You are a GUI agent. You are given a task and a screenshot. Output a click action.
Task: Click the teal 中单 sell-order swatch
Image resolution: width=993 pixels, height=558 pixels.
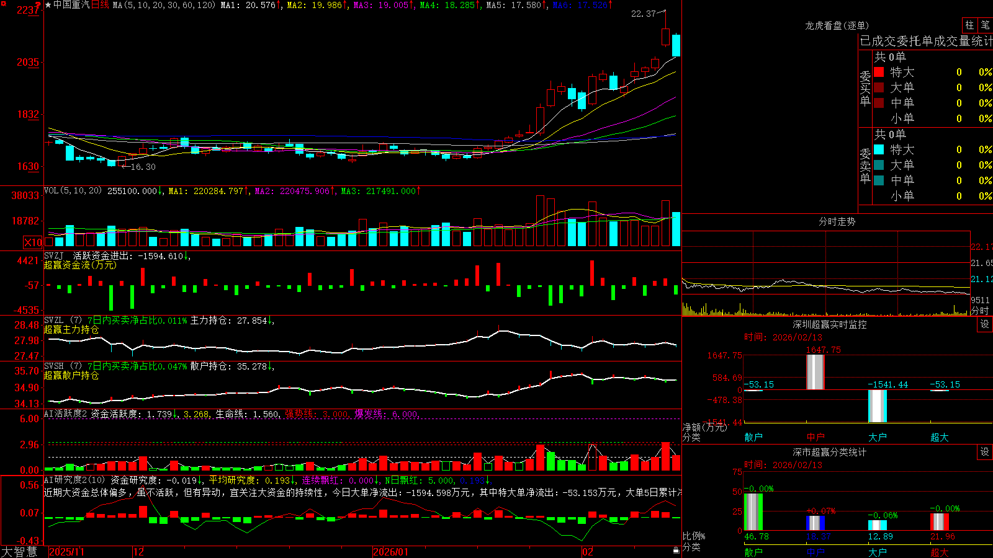coord(879,180)
